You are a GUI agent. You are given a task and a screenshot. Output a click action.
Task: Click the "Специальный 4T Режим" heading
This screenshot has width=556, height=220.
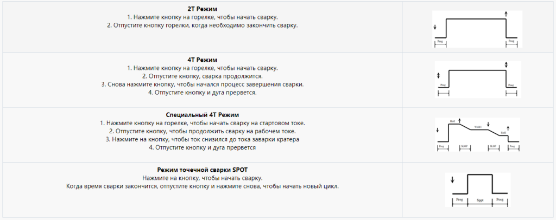point(203,115)
